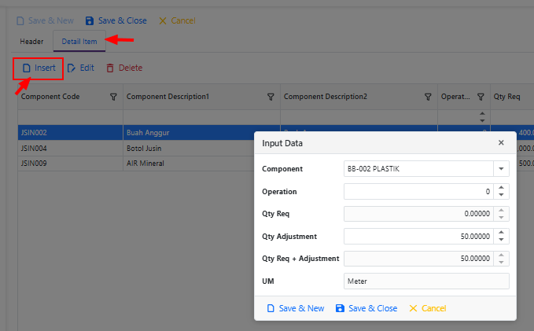Decrement the Qty Req + Adjustment value
The image size is (534, 331).
coord(501,263)
